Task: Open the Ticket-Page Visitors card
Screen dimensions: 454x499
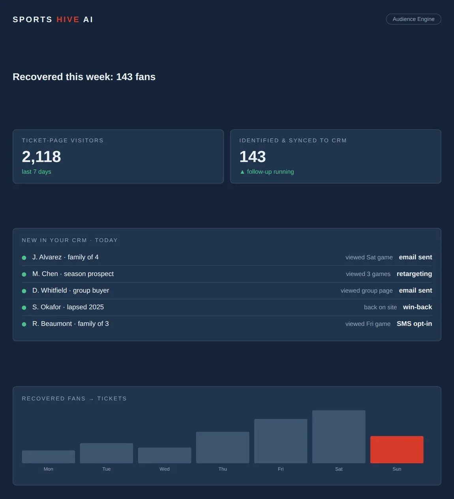Action: (x=118, y=156)
